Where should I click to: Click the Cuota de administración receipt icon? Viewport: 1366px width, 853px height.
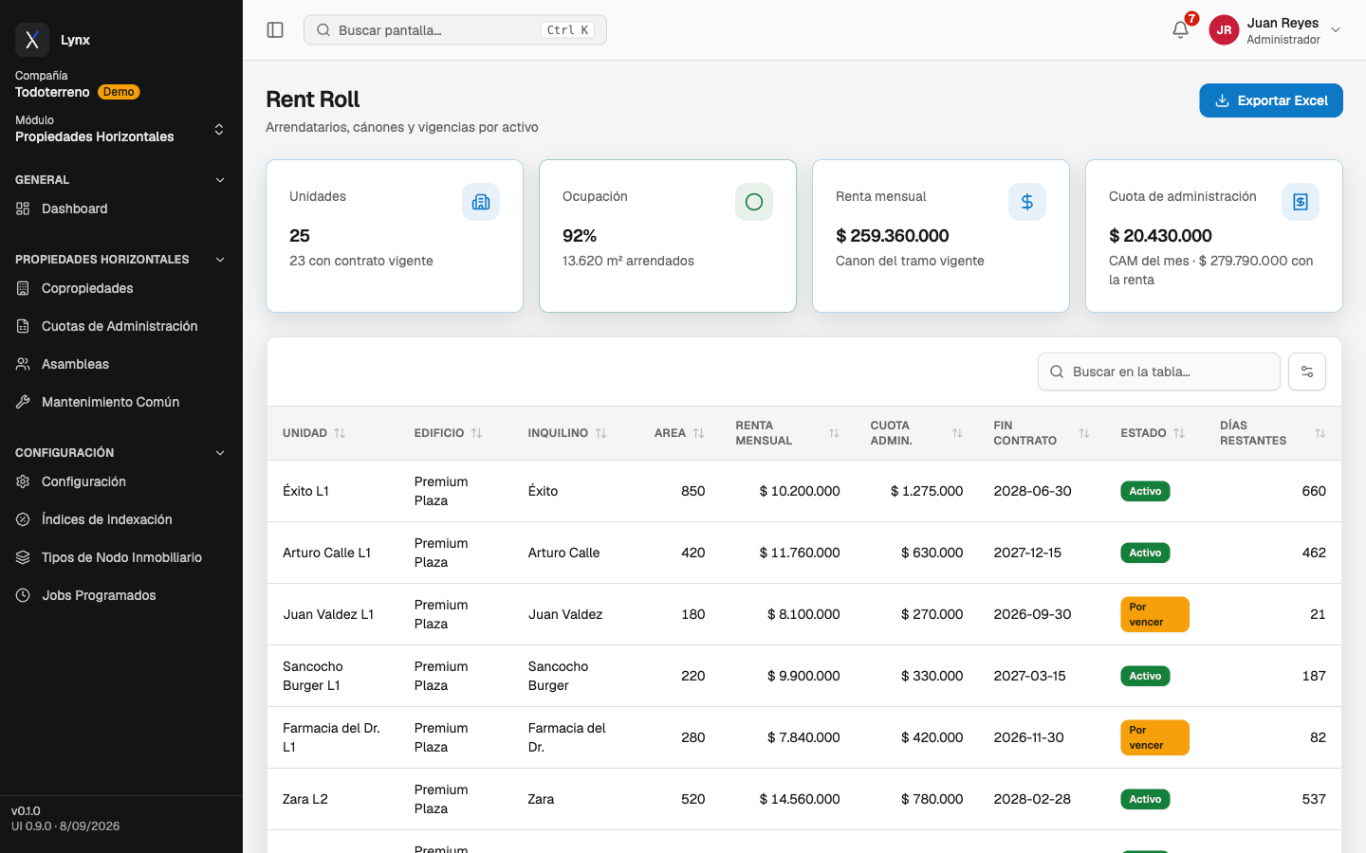point(1301,202)
